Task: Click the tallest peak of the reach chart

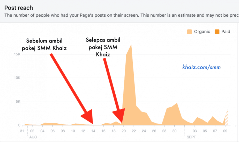Action: [x=131, y=45]
